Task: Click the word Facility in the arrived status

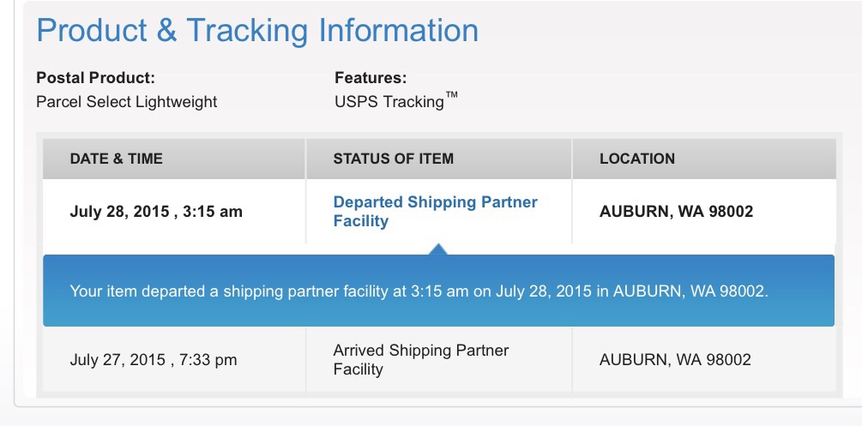Action: tap(358, 369)
